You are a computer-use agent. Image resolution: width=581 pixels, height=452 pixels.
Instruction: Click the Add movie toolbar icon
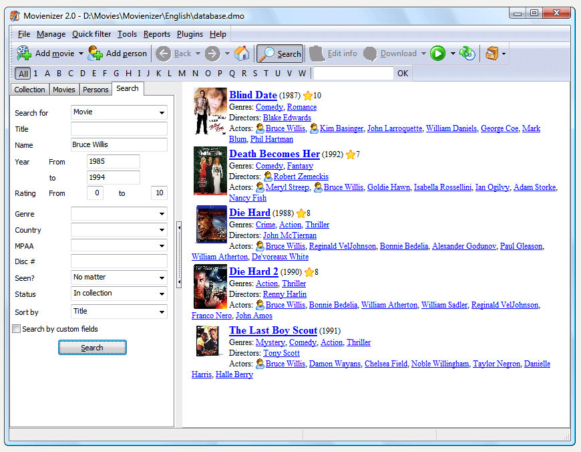click(24, 53)
